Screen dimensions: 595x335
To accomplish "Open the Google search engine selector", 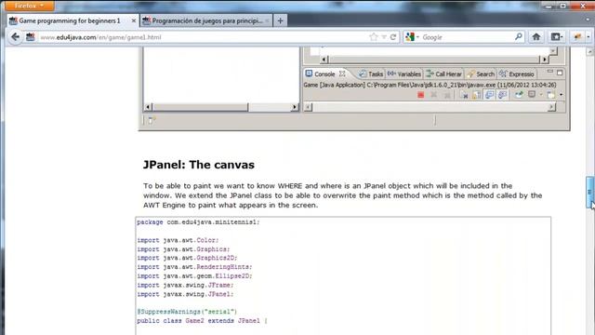I will point(412,37).
